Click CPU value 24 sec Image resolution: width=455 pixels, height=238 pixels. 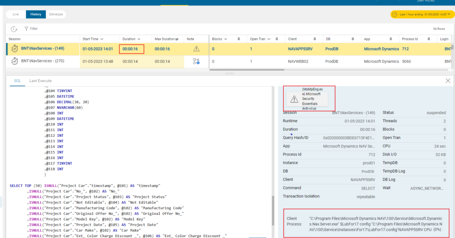click(x=440, y=146)
